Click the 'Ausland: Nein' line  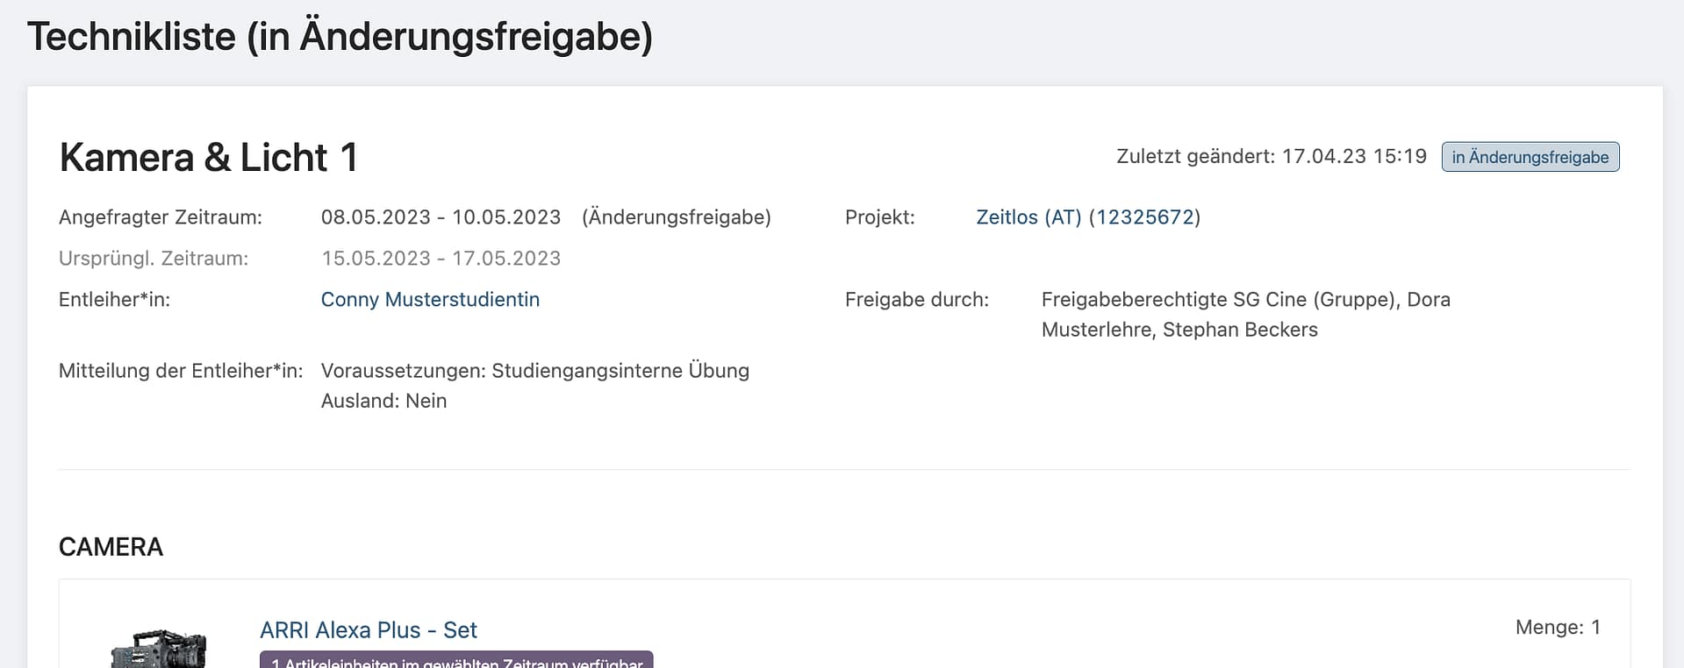coord(383,402)
